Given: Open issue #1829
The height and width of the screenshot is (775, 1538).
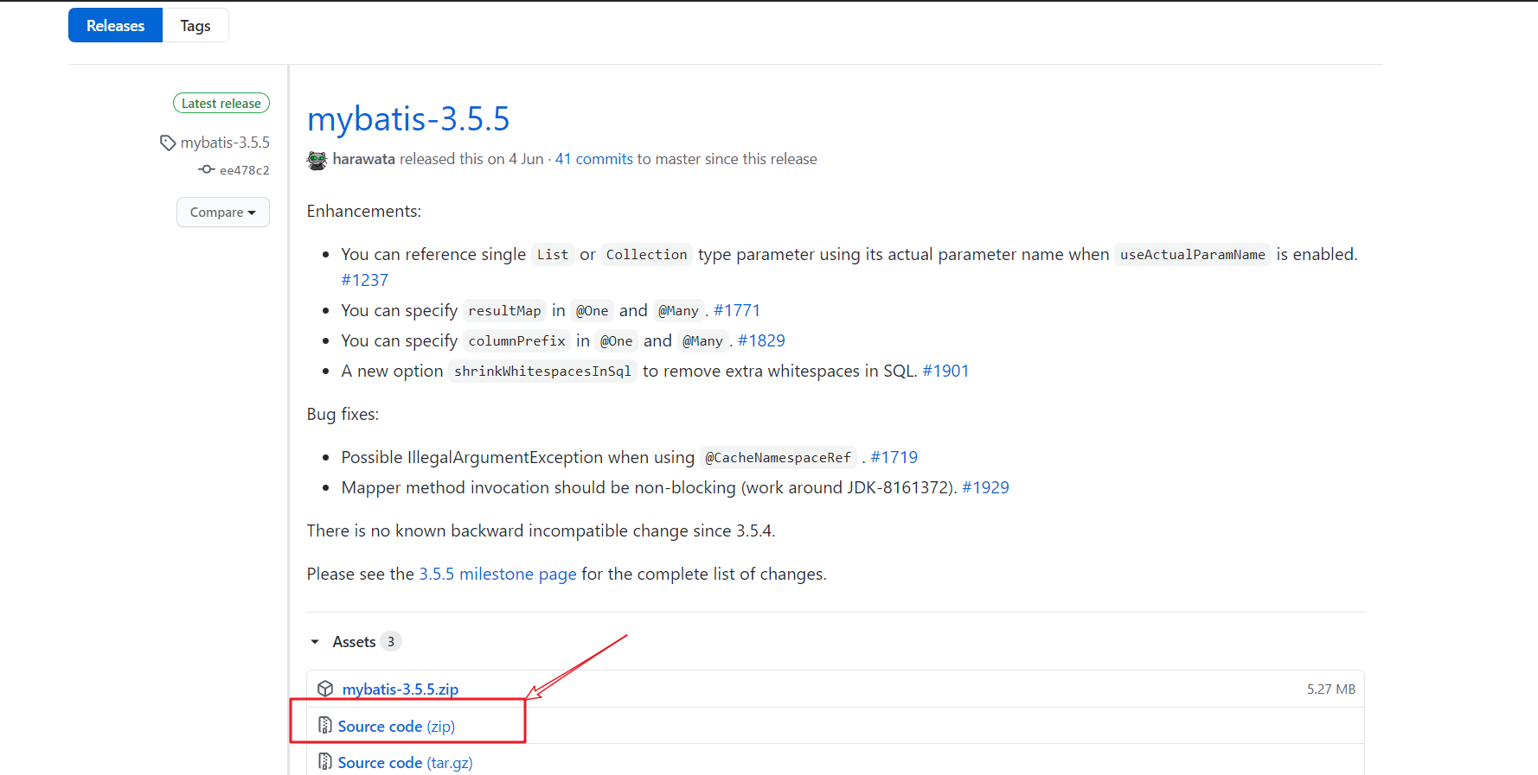Looking at the screenshot, I should pos(761,340).
